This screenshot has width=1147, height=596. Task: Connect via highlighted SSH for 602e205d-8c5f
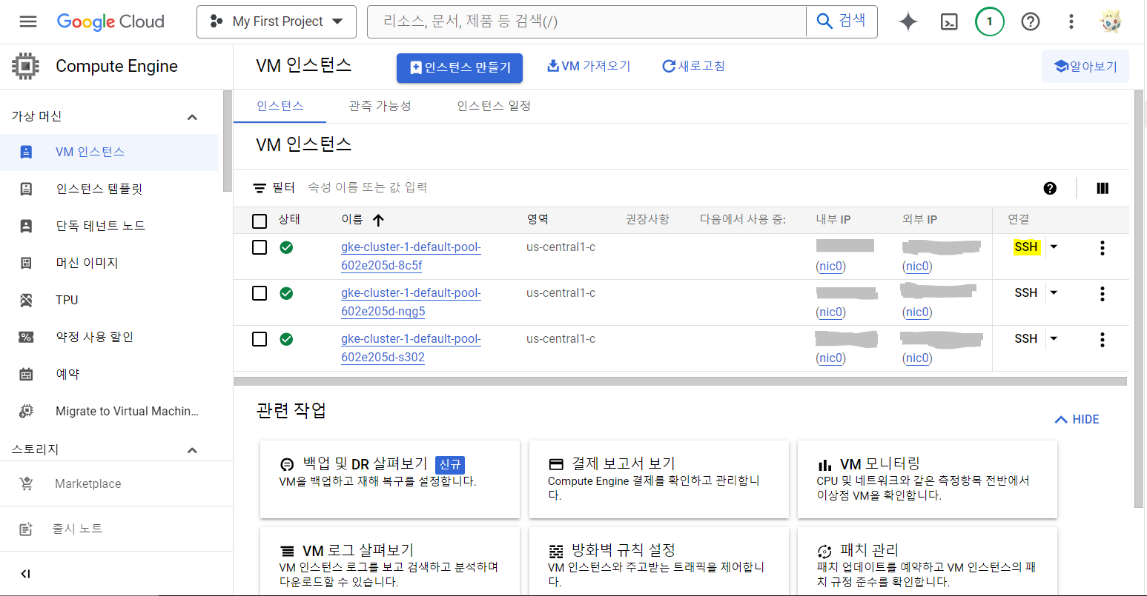click(x=1026, y=247)
